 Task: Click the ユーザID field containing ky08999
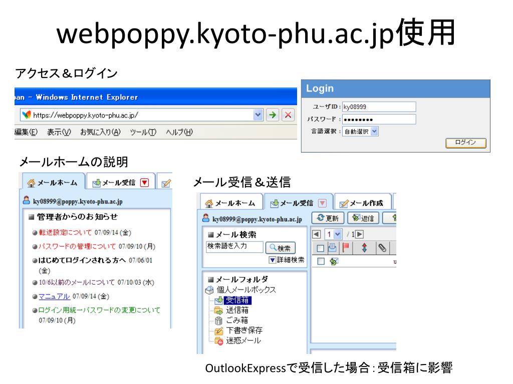click(x=379, y=107)
